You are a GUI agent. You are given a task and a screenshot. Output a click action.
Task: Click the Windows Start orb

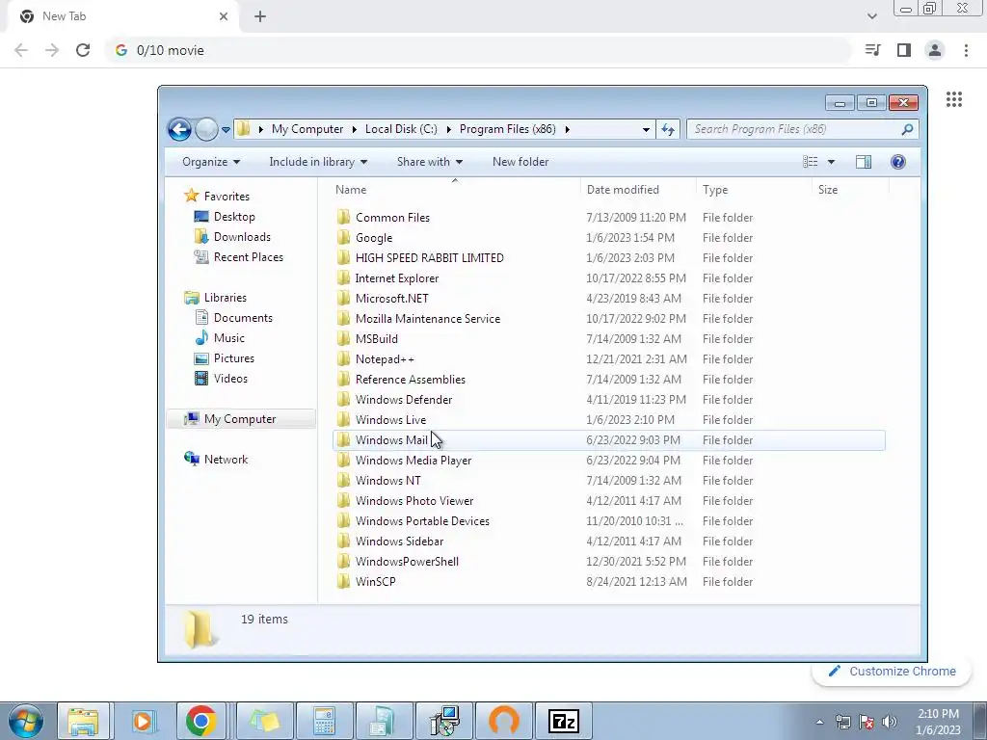click(26, 721)
